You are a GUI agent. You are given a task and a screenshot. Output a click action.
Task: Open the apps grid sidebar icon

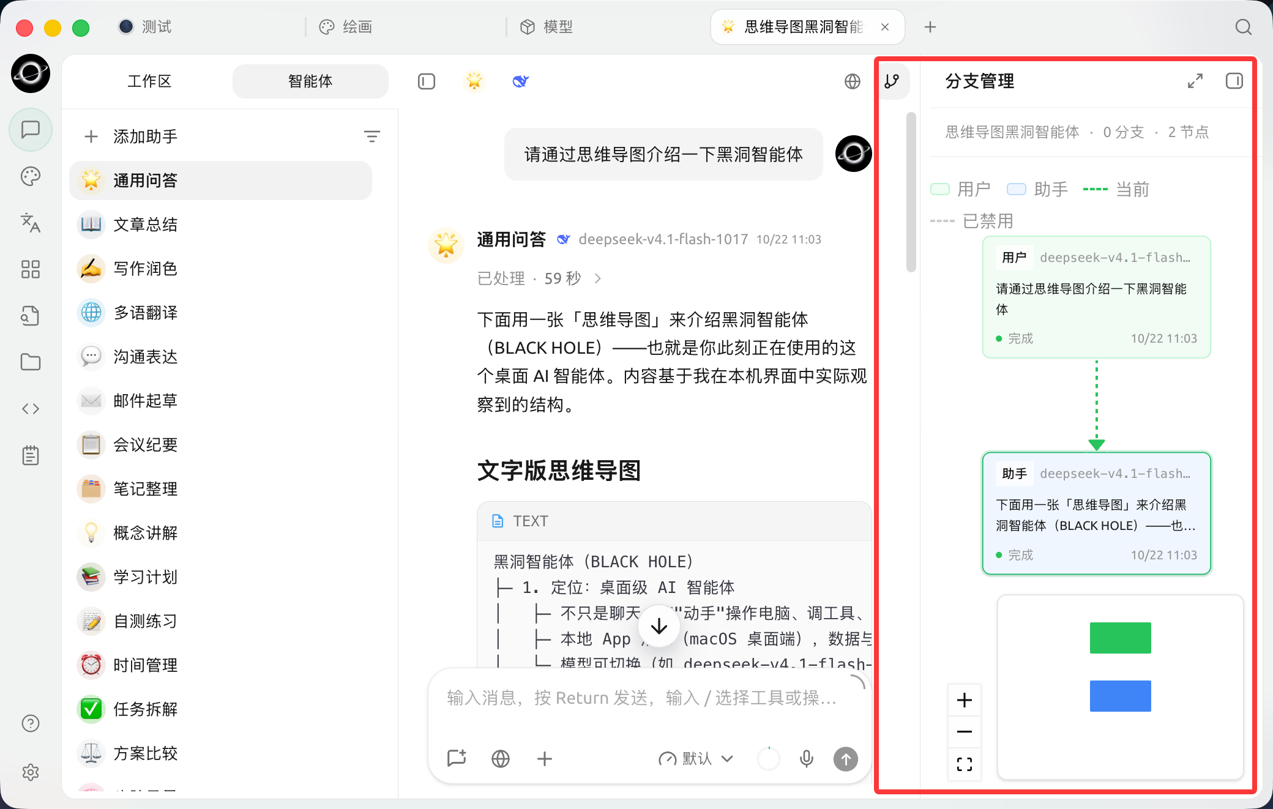click(x=31, y=269)
